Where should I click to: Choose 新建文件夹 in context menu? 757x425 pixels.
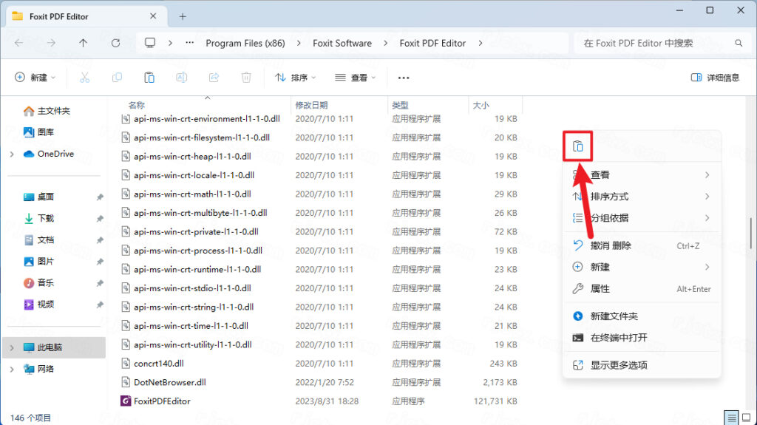(642, 316)
